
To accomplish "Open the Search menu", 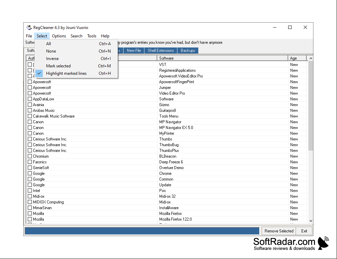I will coord(76,36).
